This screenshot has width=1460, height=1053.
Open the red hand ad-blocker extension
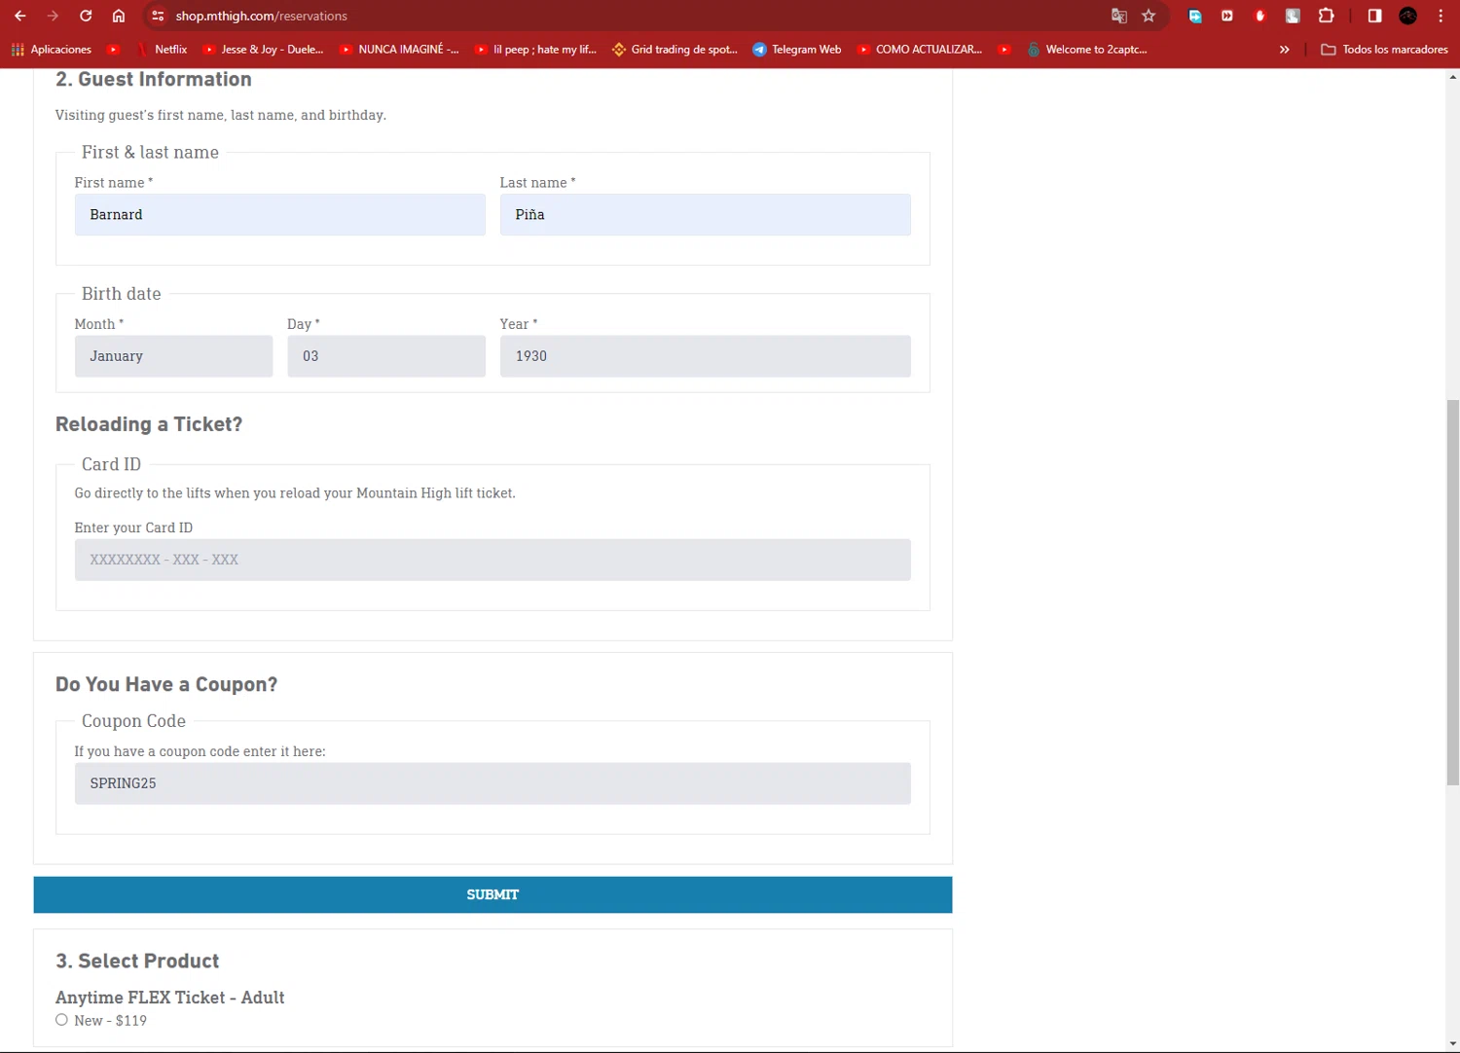(1260, 16)
